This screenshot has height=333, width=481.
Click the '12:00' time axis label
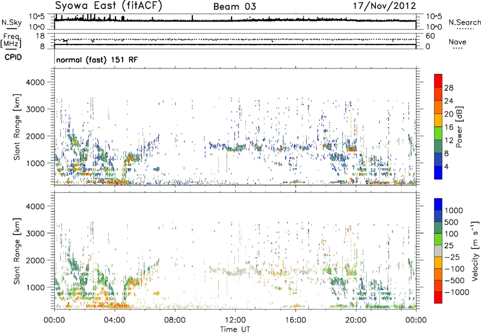pos(235,320)
